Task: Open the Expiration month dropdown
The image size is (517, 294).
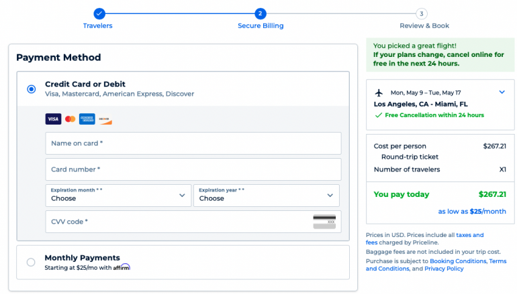Action: pos(118,196)
